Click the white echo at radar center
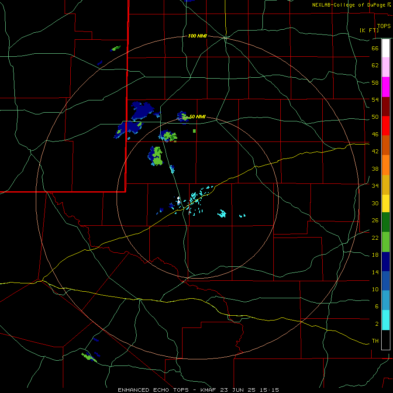The height and width of the screenshot is (393, 393). coord(179,200)
